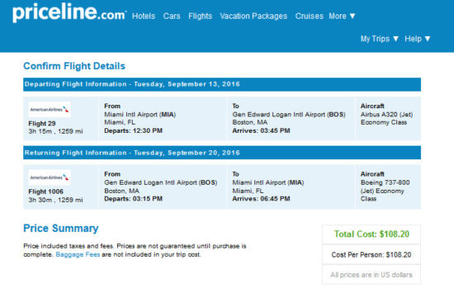Click American Airlines logo for Flight 1006

(x=50, y=177)
